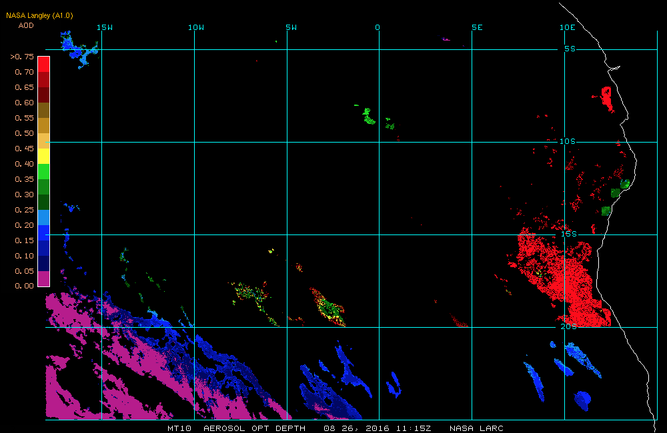The width and height of the screenshot is (667, 433).
Task: Select the 10S latitude label
Action: click(568, 141)
